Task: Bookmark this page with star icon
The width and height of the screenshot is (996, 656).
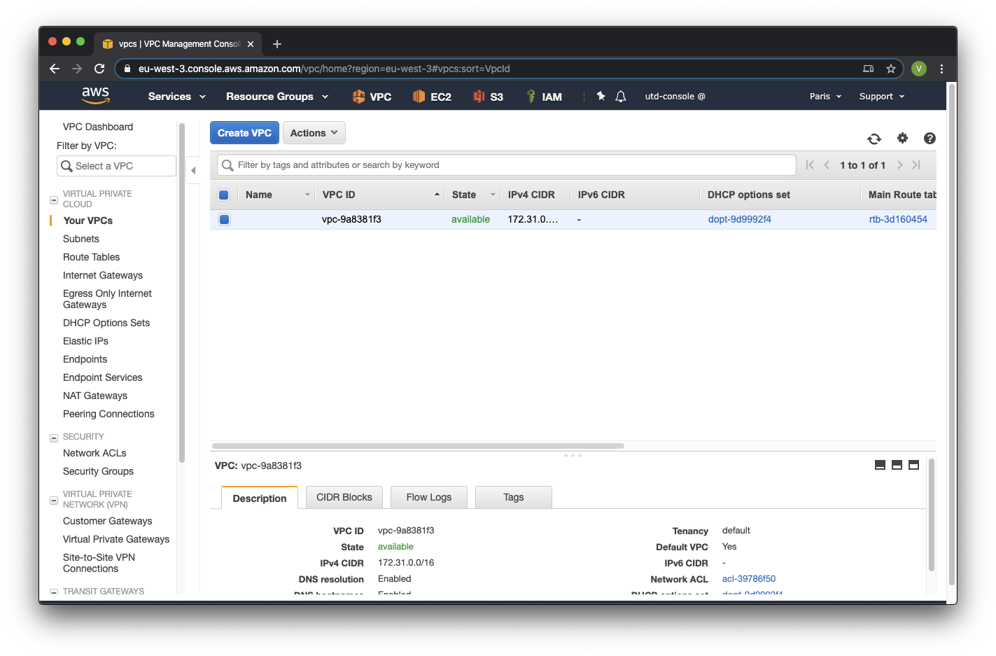Action: pos(891,69)
